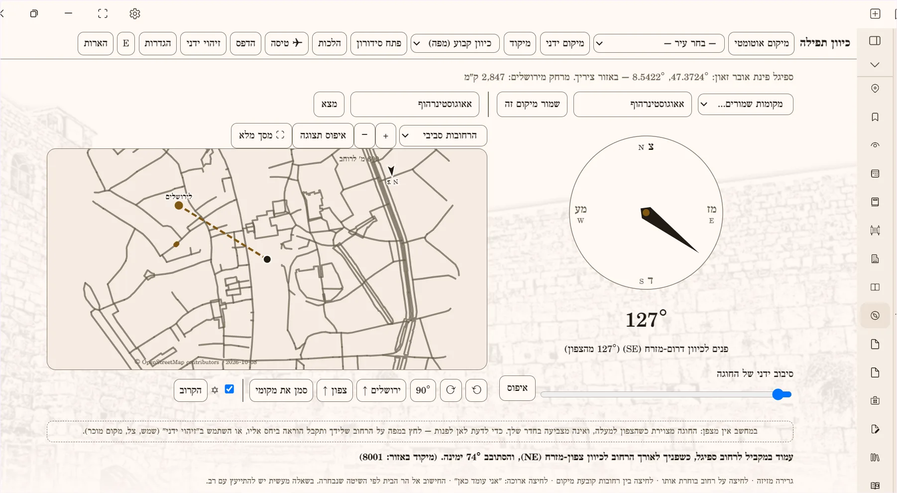Image resolution: width=897 pixels, height=493 pixels.
Task: Select the הלכות toolbar item
Action: pyautogui.click(x=330, y=43)
